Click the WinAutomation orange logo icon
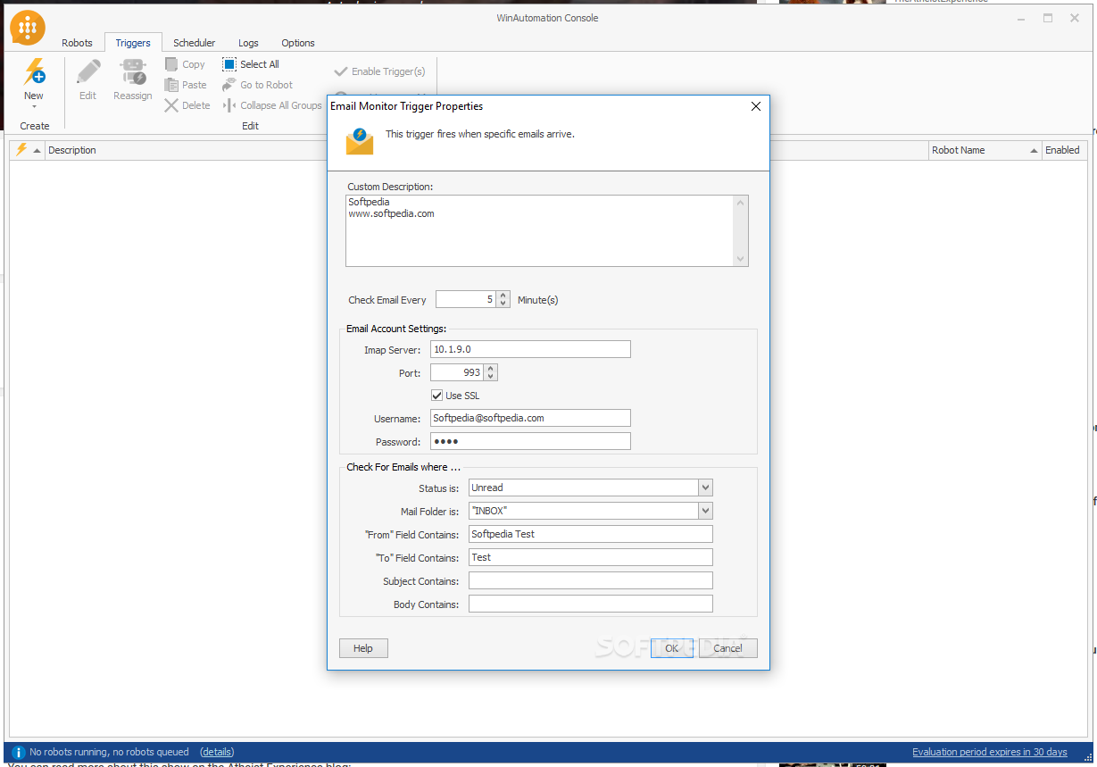 28,28
